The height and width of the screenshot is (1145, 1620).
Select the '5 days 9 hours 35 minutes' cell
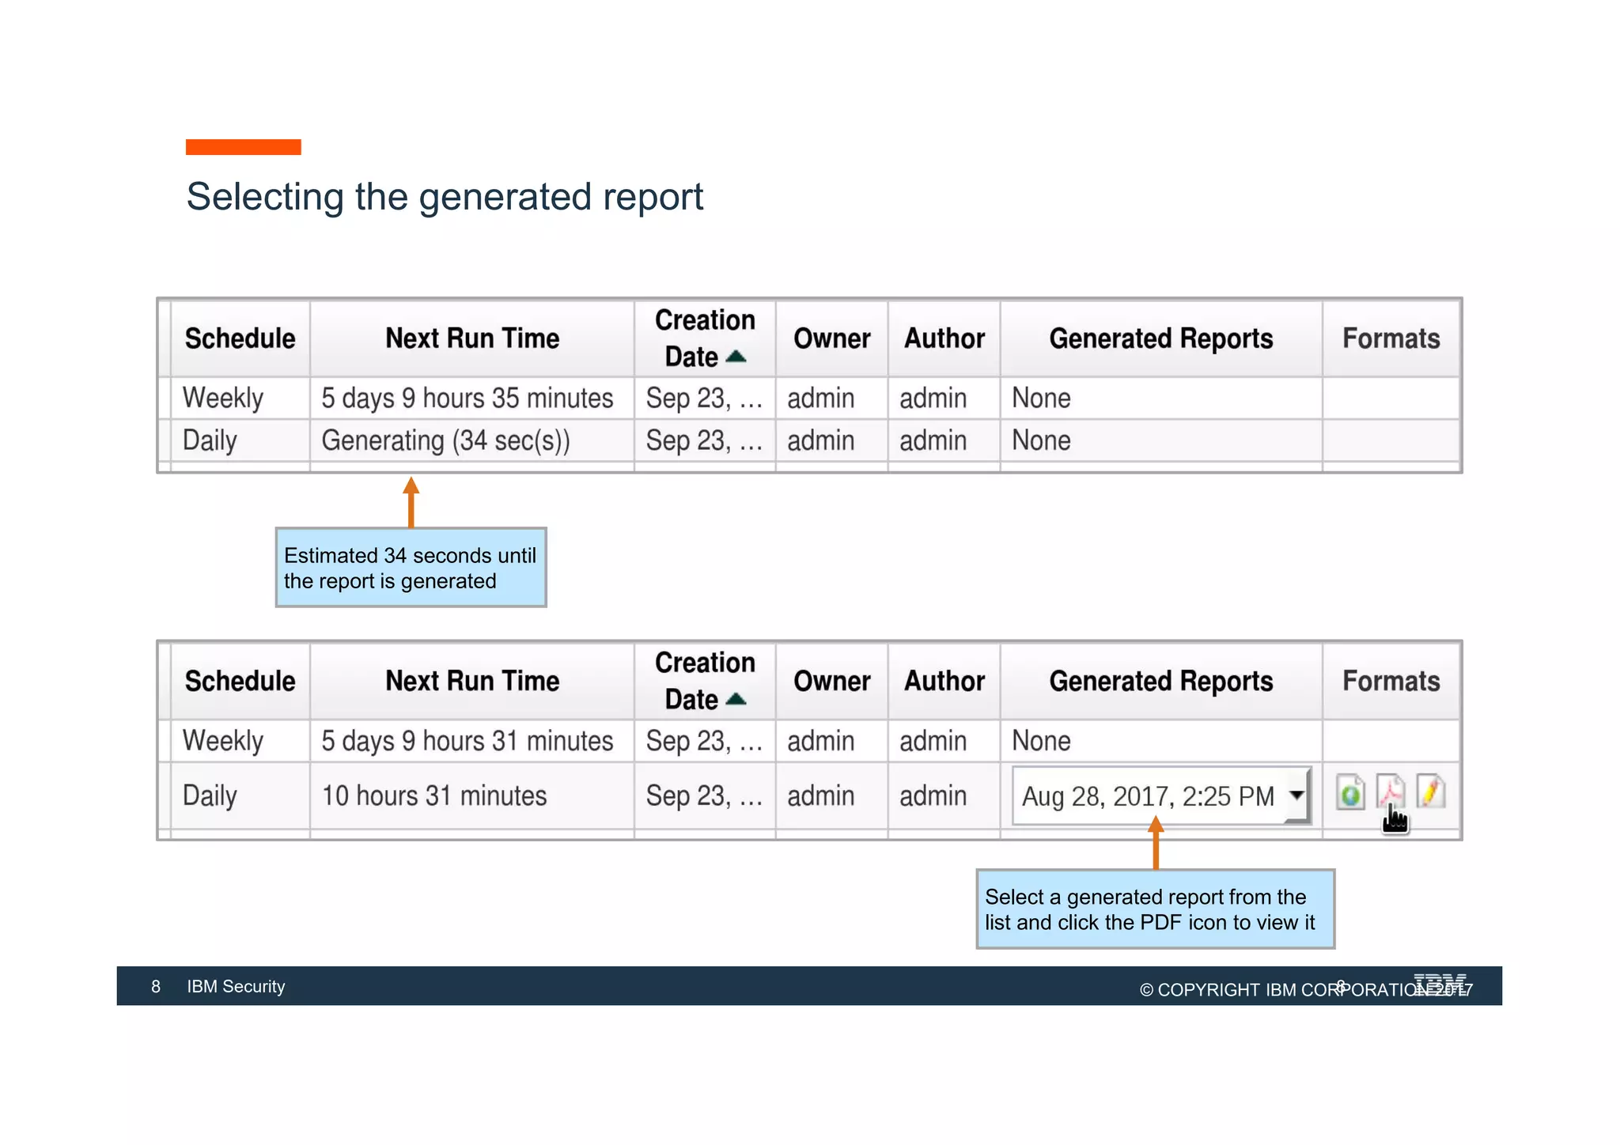pos(467,398)
